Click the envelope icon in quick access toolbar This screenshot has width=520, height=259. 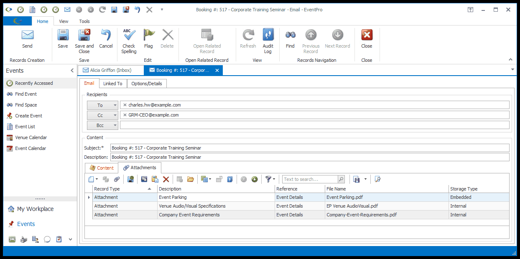pos(67,9)
